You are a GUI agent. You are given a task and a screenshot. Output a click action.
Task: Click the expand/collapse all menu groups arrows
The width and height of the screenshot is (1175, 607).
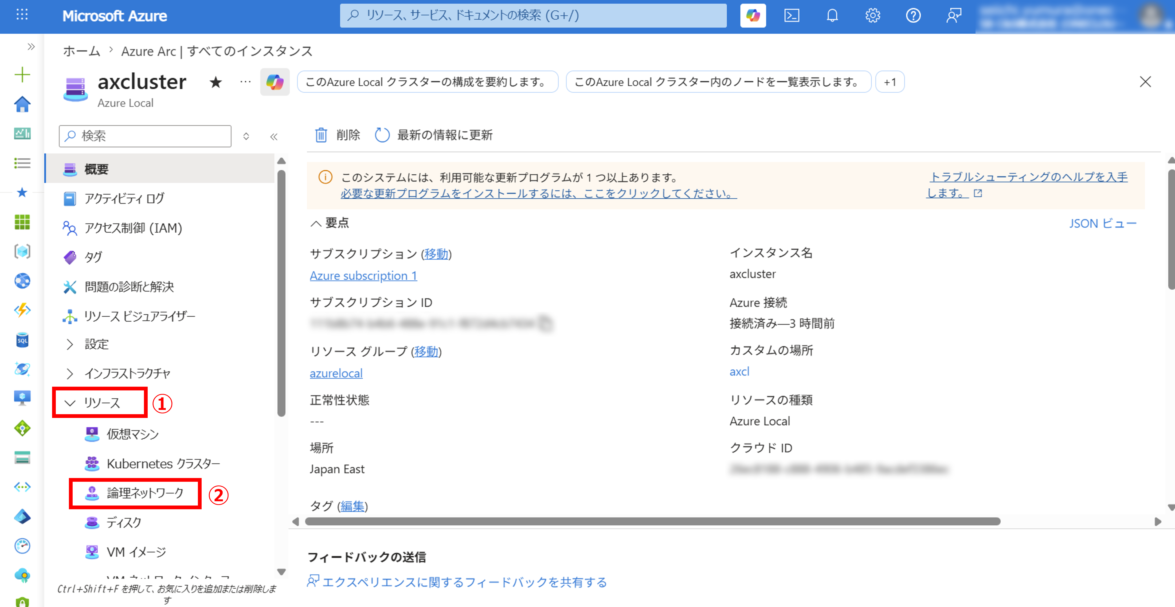246,136
